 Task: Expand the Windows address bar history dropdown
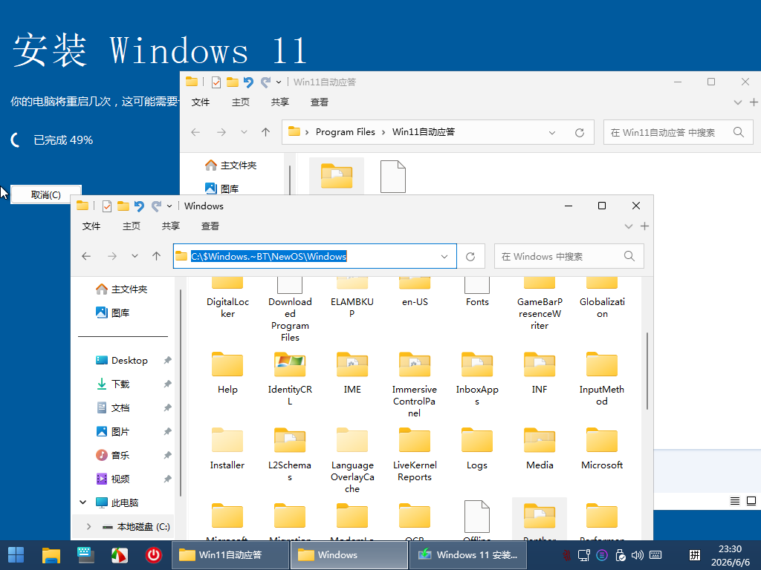coord(444,256)
